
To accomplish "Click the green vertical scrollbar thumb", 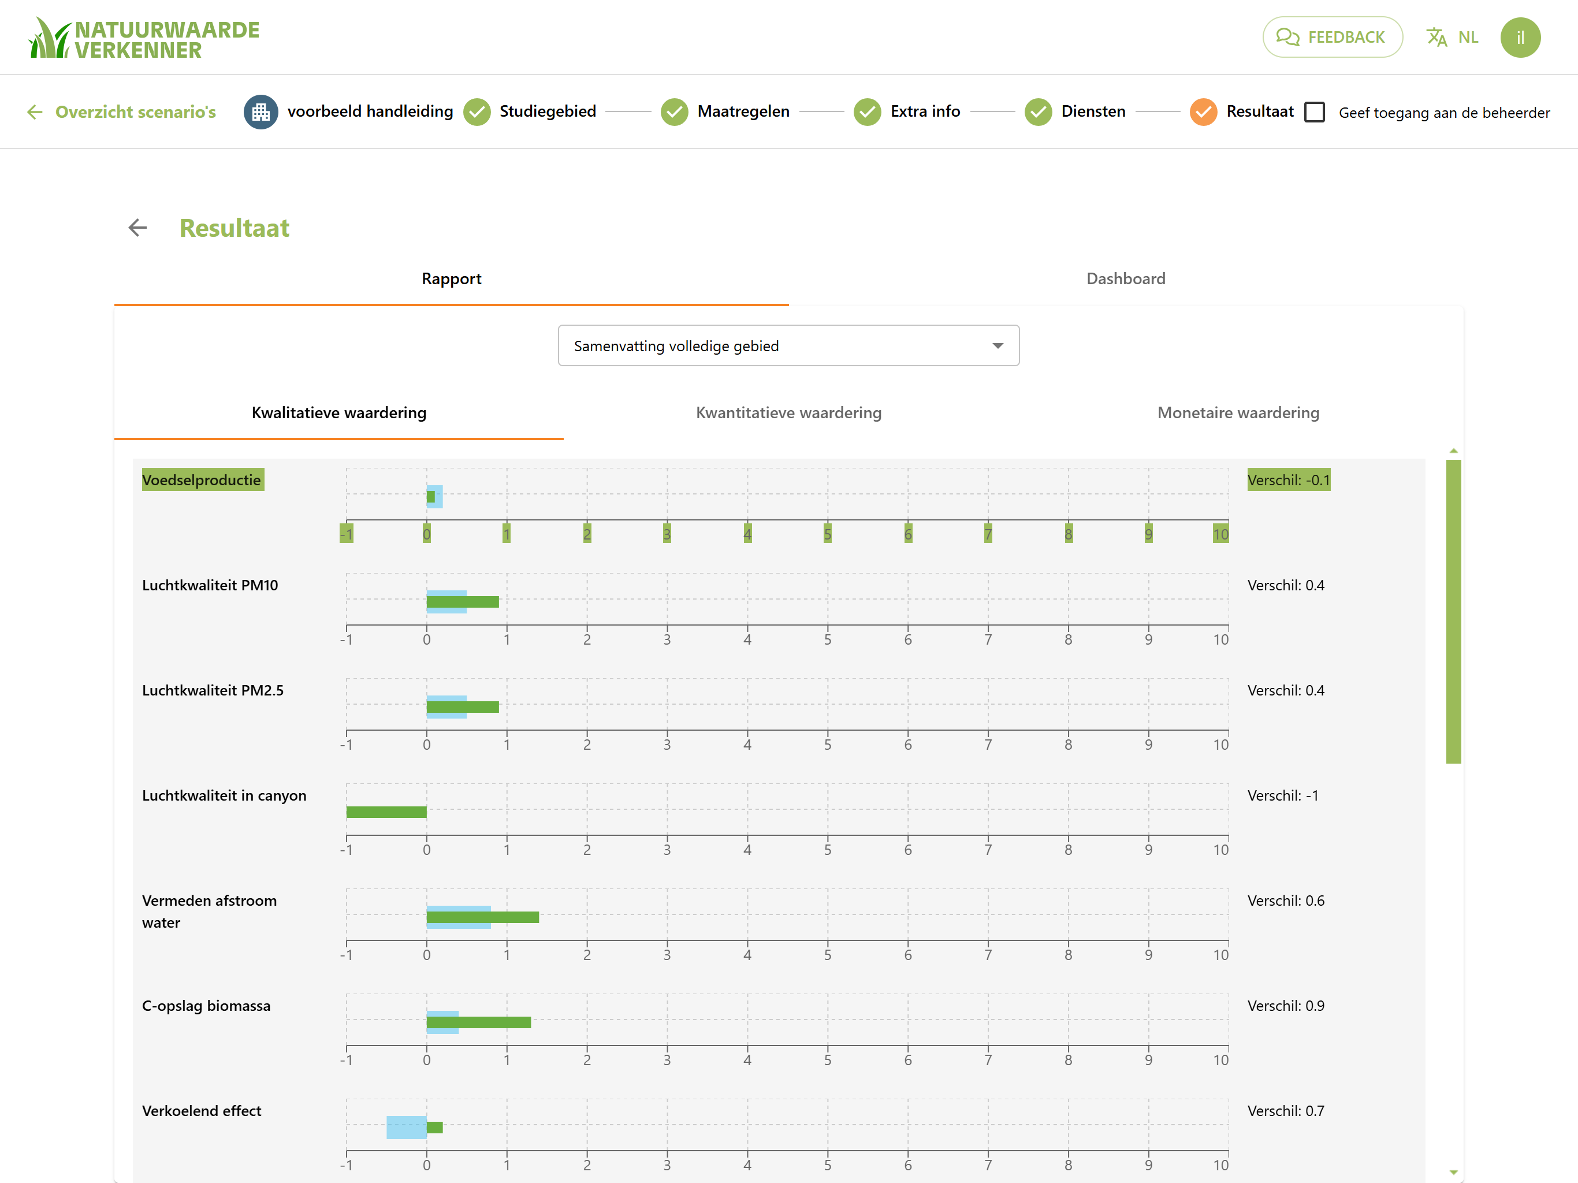I will point(1453,612).
